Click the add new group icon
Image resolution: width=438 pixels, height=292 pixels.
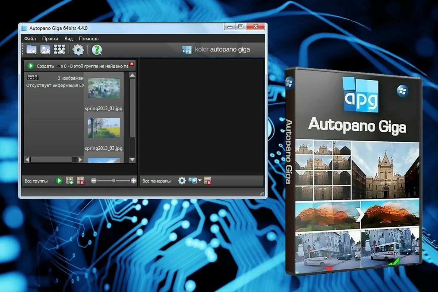(70, 181)
